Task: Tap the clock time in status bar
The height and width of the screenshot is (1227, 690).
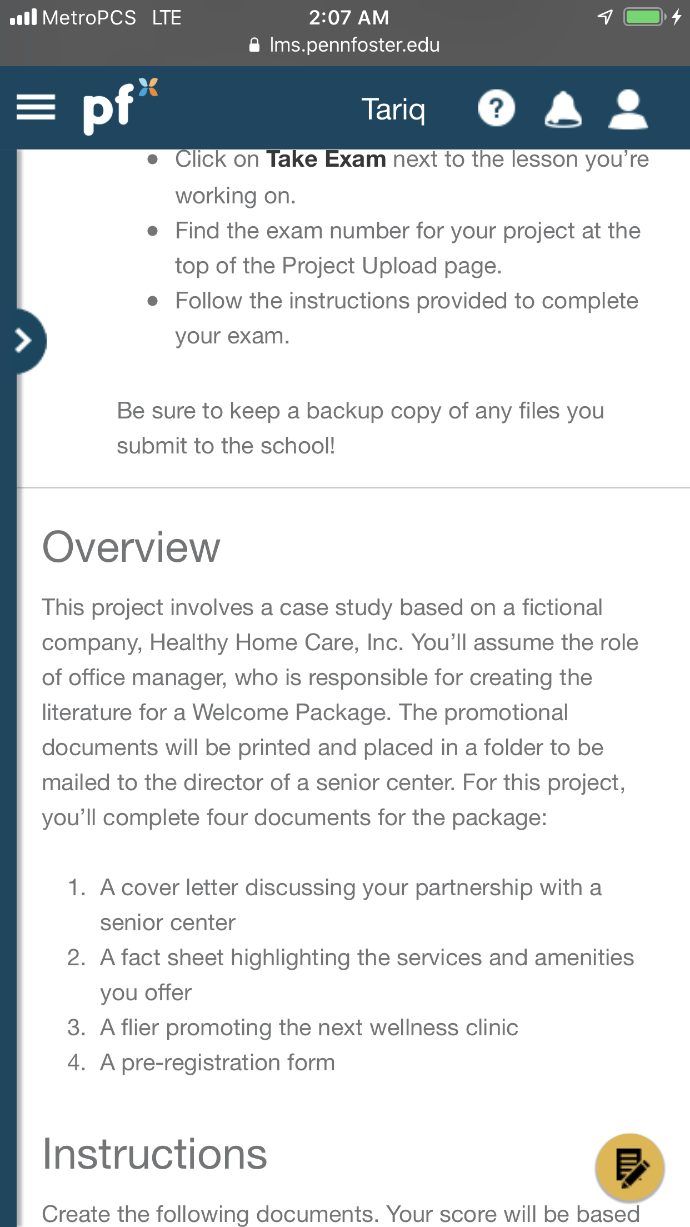Action: tap(349, 17)
